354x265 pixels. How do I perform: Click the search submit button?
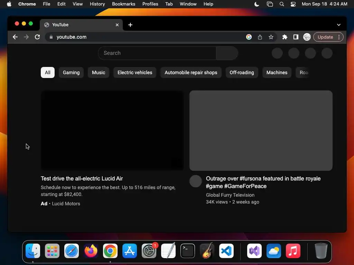227,53
